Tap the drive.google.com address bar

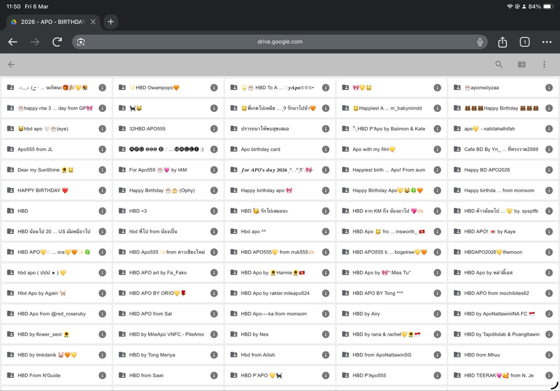[x=280, y=42]
